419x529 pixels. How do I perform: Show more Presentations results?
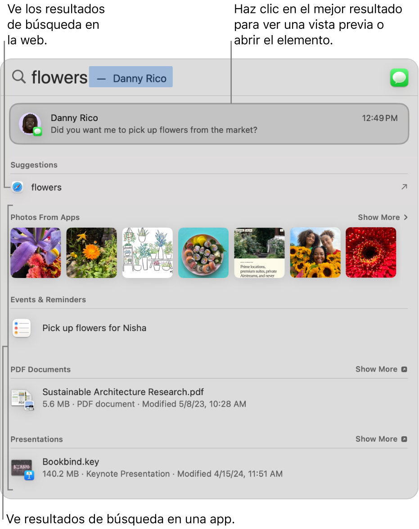[x=381, y=439]
